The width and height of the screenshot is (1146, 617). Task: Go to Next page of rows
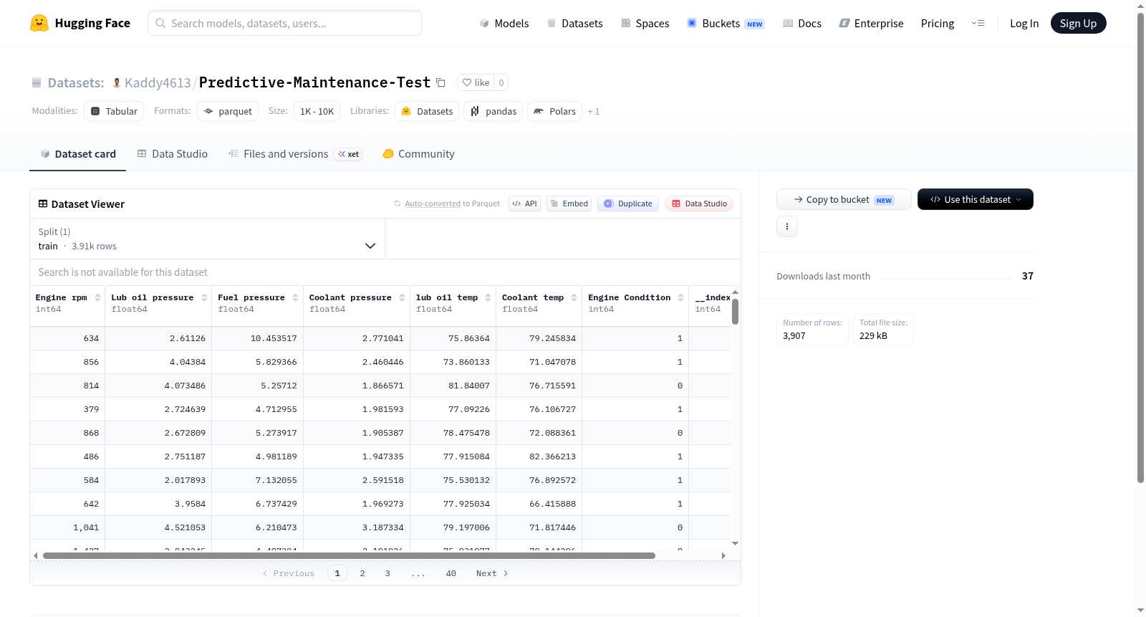pyautogui.click(x=492, y=573)
